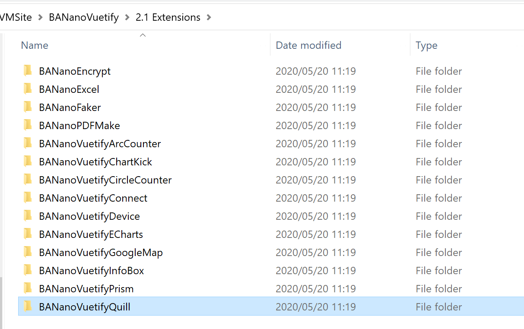Click the left pane vertical scrollbar
This screenshot has width=524, height=329.
click(1, 302)
